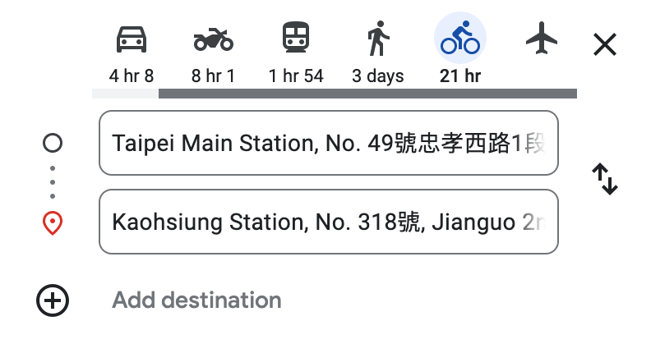Choose the flights airplane mode
The image size is (651, 353).
click(542, 38)
